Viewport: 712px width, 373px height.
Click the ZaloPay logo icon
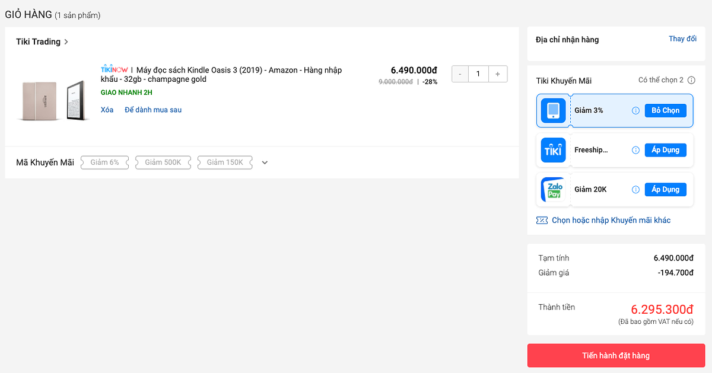(553, 190)
